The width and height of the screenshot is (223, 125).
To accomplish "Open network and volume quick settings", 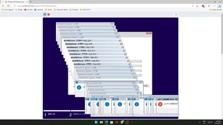I will [210, 122].
